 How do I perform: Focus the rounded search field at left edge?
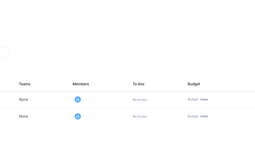coord(4,52)
